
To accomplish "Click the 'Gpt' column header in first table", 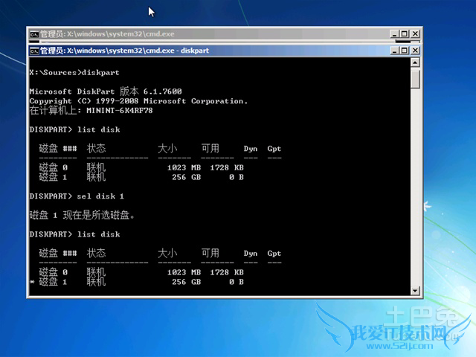I will point(274,149).
